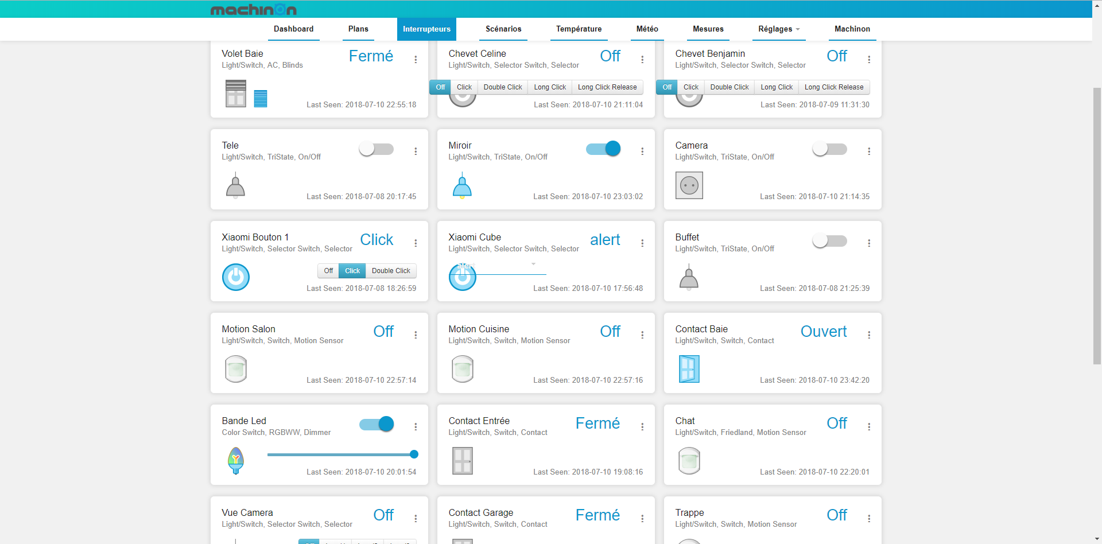Open the Scénarios tab
The image size is (1102, 544).
(503, 29)
